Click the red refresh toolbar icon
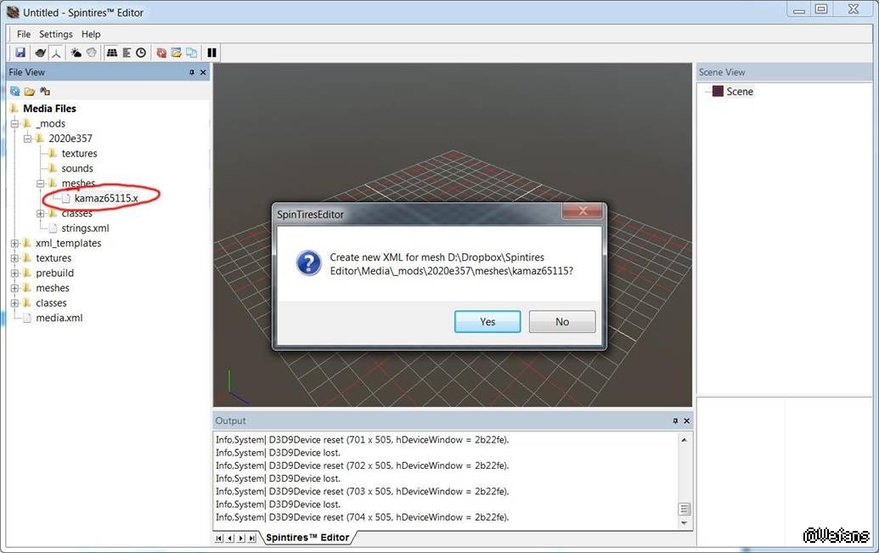This screenshot has width=879, height=553. click(x=161, y=53)
